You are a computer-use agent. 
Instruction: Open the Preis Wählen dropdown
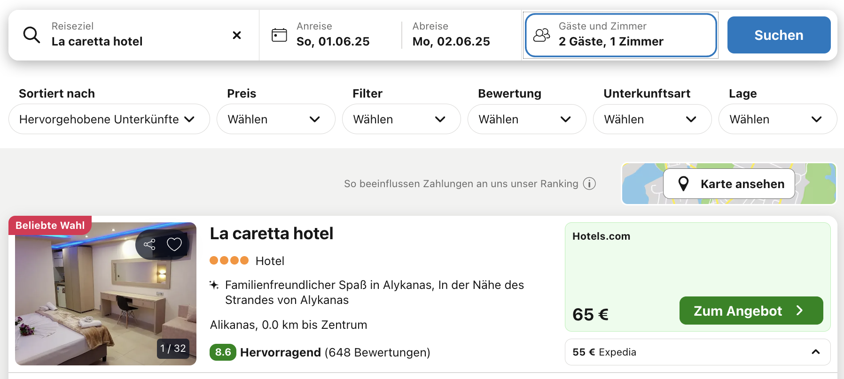276,119
